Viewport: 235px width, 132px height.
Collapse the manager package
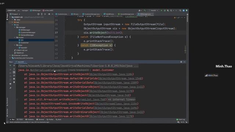[x=15, y=27]
